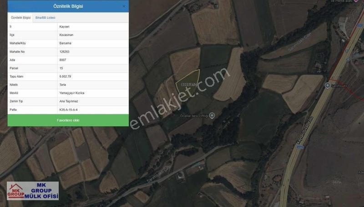Screen dimensions: 364x207
Task: Click the Kayseri value cell
Action: [64, 27]
